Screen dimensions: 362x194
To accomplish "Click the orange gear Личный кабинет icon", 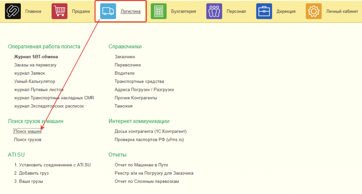I will click(314, 11).
